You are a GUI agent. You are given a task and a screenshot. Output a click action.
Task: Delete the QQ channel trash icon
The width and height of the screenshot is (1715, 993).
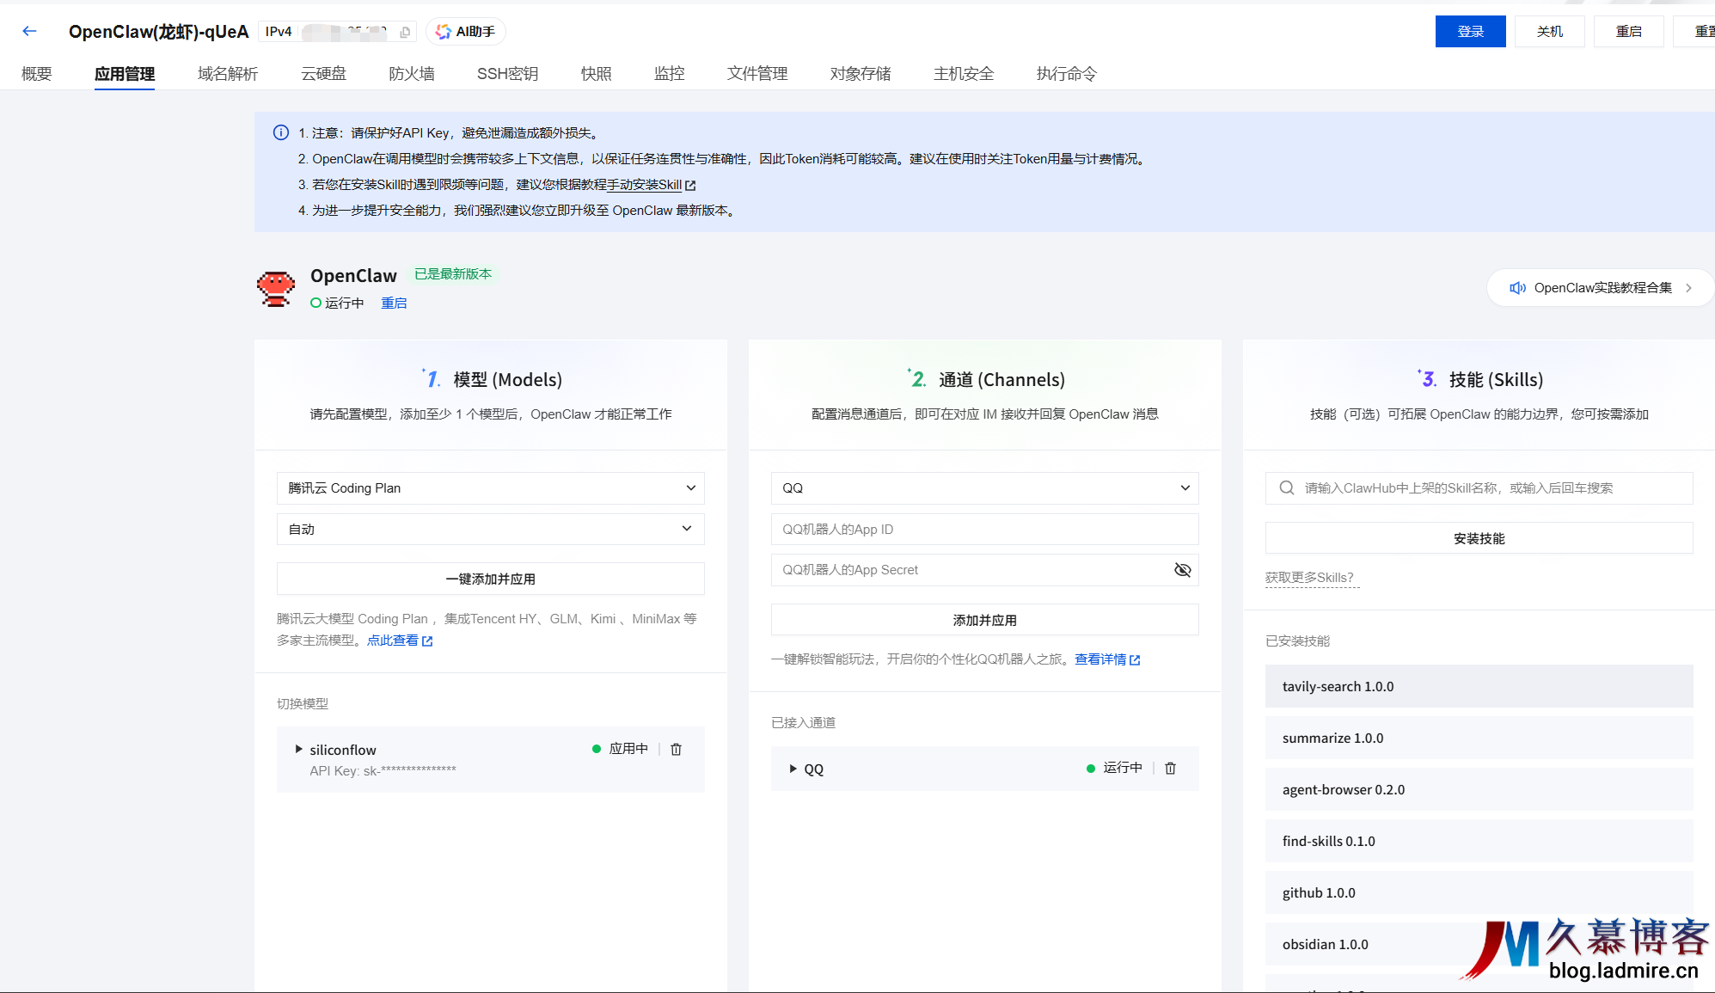[x=1170, y=769]
